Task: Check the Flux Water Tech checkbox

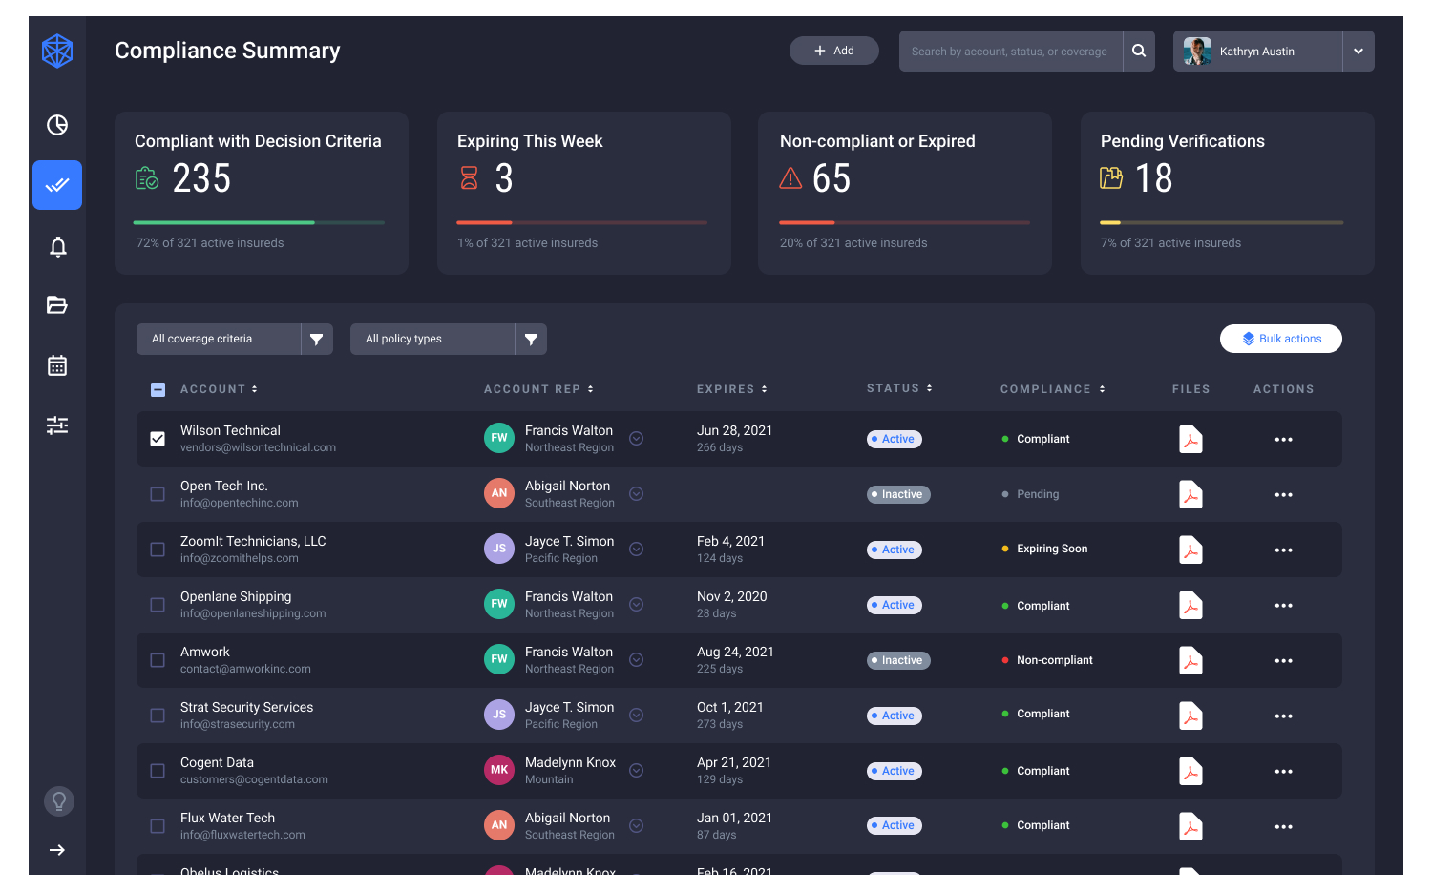Action: [158, 826]
